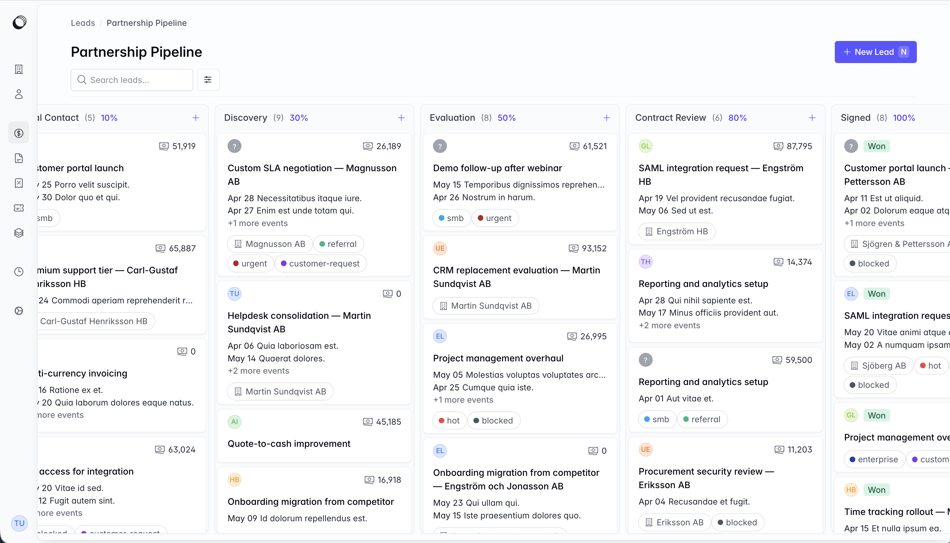
Task: Expand '+2 more events' on Helpdesk consolidation card
Action: click(258, 371)
